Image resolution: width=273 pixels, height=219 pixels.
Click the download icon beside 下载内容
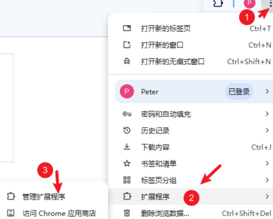click(127, 147)
